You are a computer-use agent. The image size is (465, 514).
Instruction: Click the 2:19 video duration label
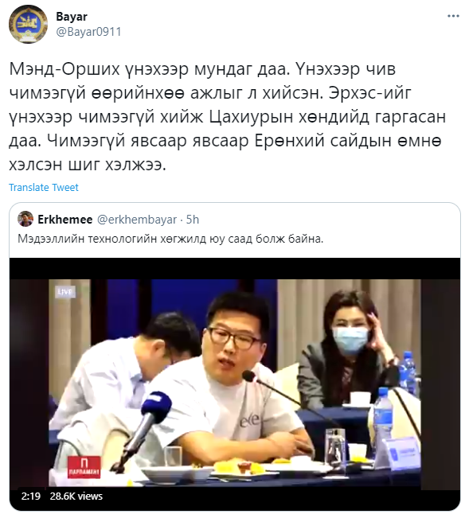31,496
